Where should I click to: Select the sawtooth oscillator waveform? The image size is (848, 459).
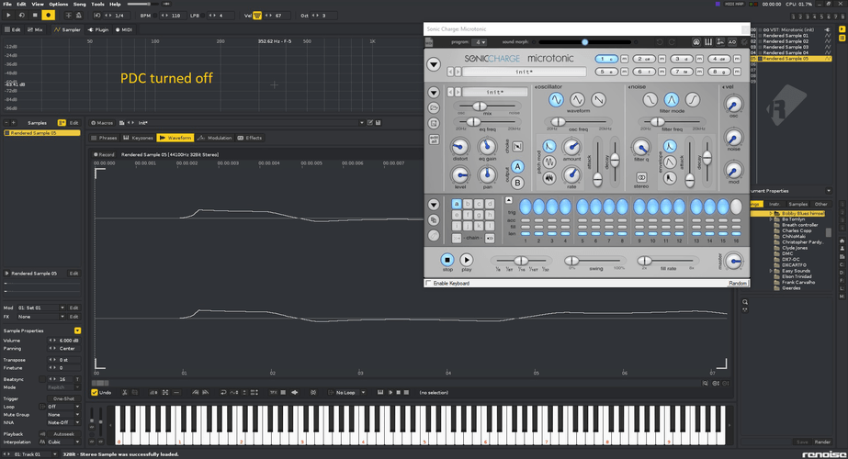coord(598,99)
